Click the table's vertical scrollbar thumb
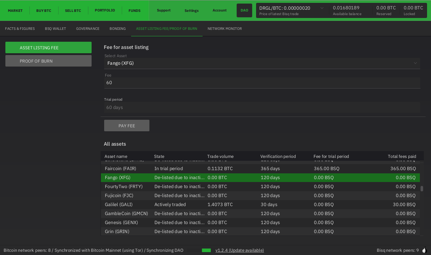This screenshot has height=255, width=431. pyautogui.click(x=422, y=188)
